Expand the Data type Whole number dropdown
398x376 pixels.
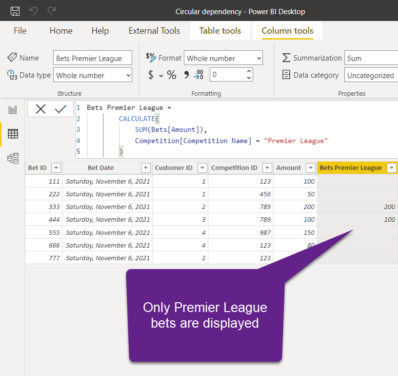tap(93, 75)
